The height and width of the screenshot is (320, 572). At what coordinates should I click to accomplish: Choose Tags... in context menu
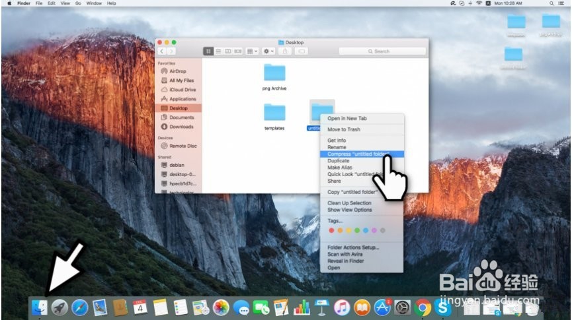(x=335, y=220)
